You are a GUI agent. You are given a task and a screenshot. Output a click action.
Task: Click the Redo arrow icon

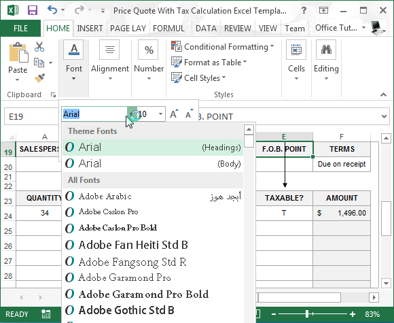pyautogui.click(x=79, y=10)
